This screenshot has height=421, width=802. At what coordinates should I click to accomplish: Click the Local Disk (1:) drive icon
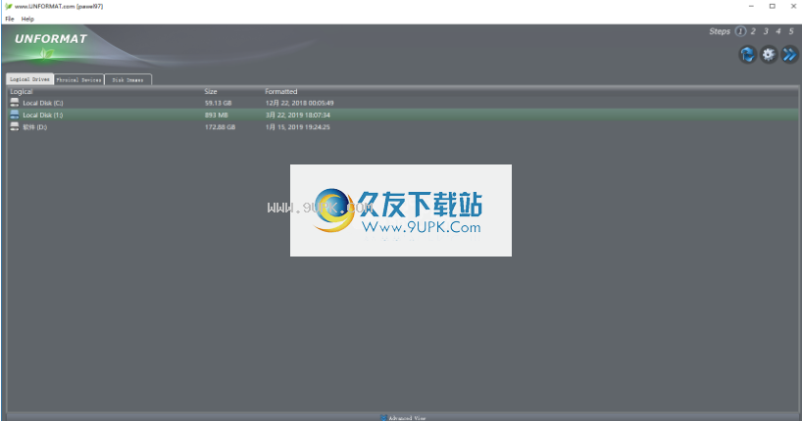[x=15, y=115]
